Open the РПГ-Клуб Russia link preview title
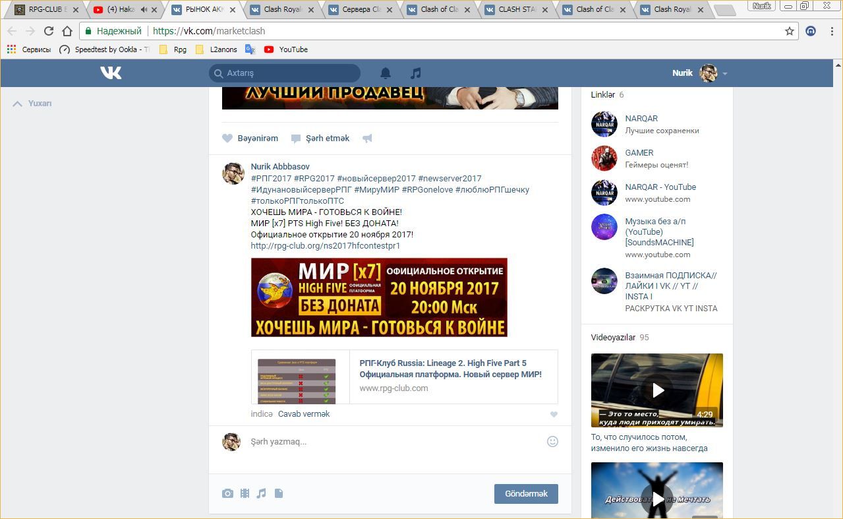843x519 pixels. click(x=450, y=369)
